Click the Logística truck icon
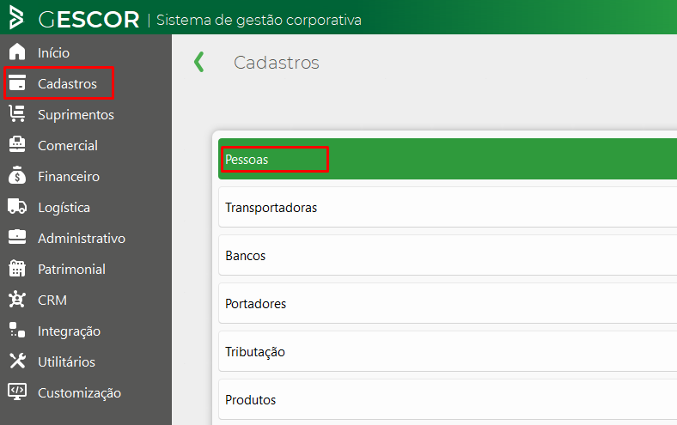 coord(17,206)
